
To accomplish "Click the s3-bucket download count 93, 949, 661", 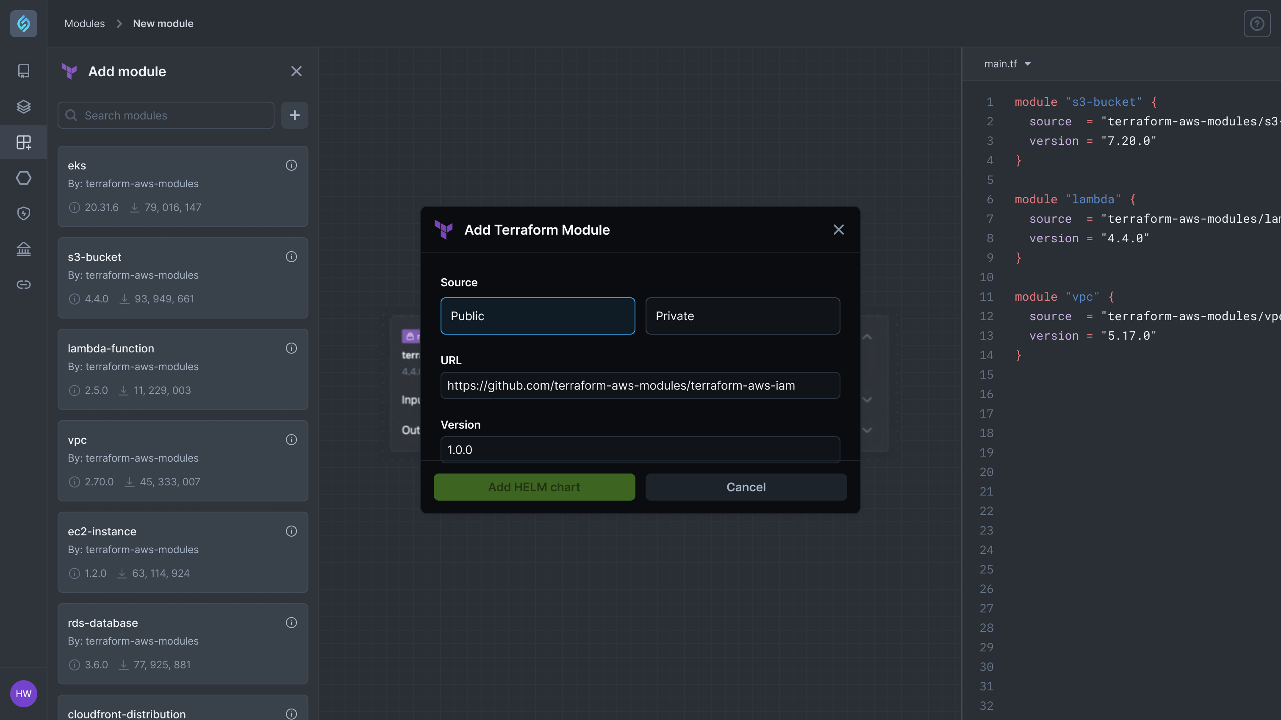I will [164, 299].
